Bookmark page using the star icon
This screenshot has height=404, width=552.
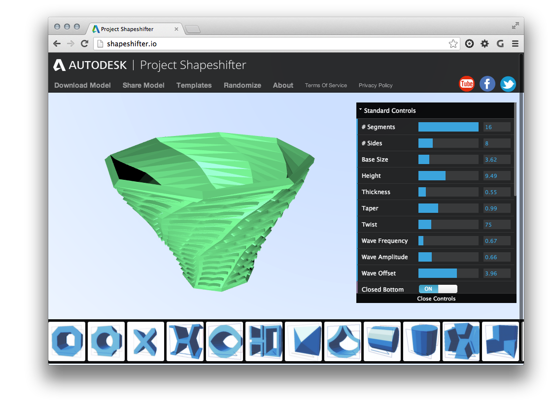[x=453, y=44]
